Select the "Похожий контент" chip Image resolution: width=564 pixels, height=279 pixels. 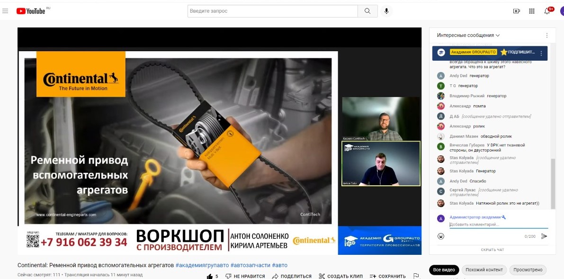pos(484,270)
